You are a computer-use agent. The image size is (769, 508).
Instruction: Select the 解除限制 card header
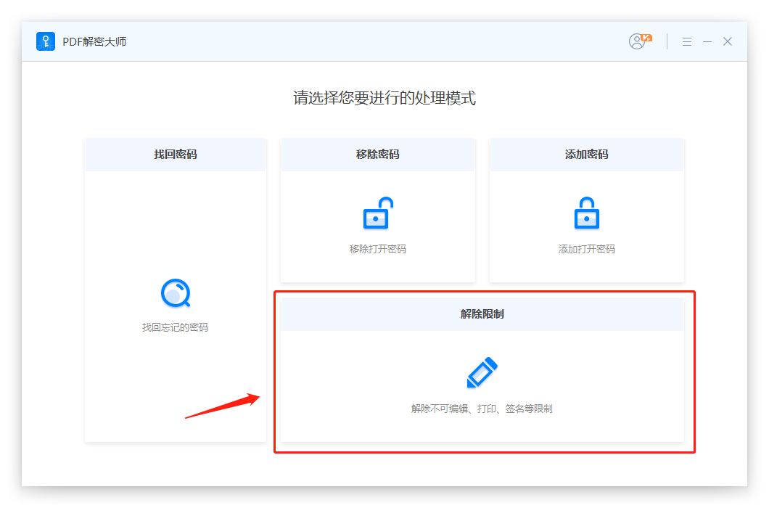click(x=482, y=314)
